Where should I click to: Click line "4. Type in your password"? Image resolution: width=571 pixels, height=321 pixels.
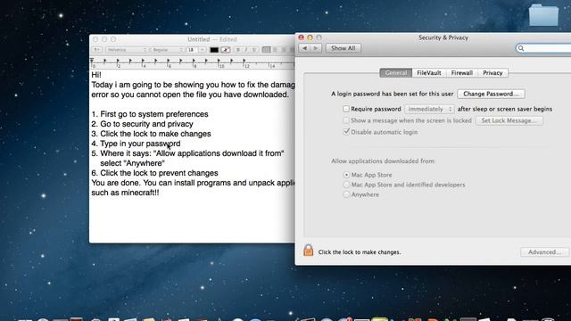point(136,144)
